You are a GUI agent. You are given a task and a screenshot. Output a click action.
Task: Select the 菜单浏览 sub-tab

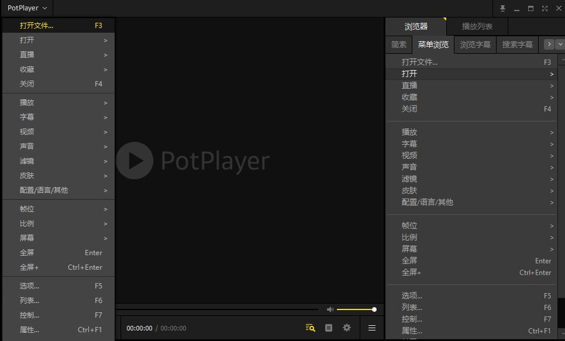point(433,44)
